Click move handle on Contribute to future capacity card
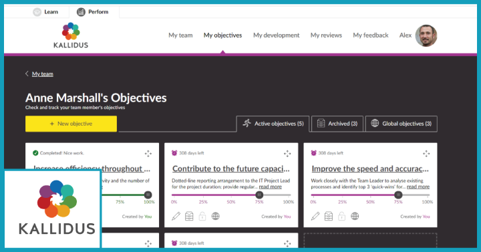Viewport: 481px width, 252px height. point(287,154)
